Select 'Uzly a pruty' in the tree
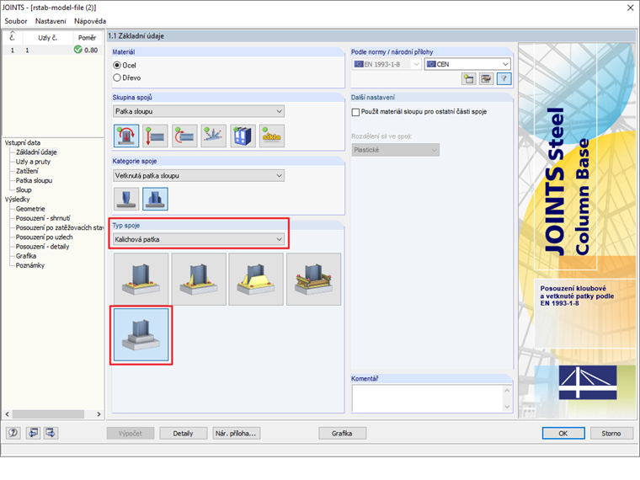640x480 pixels. [33, 162]
